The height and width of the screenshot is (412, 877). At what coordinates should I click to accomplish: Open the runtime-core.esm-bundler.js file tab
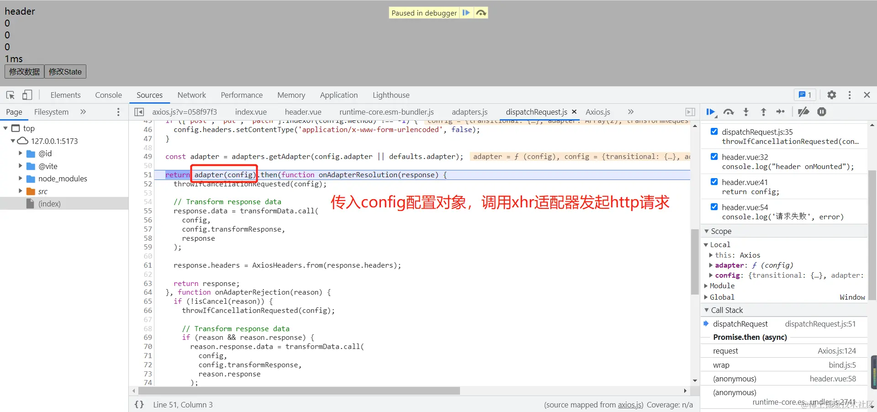(386, 112)
